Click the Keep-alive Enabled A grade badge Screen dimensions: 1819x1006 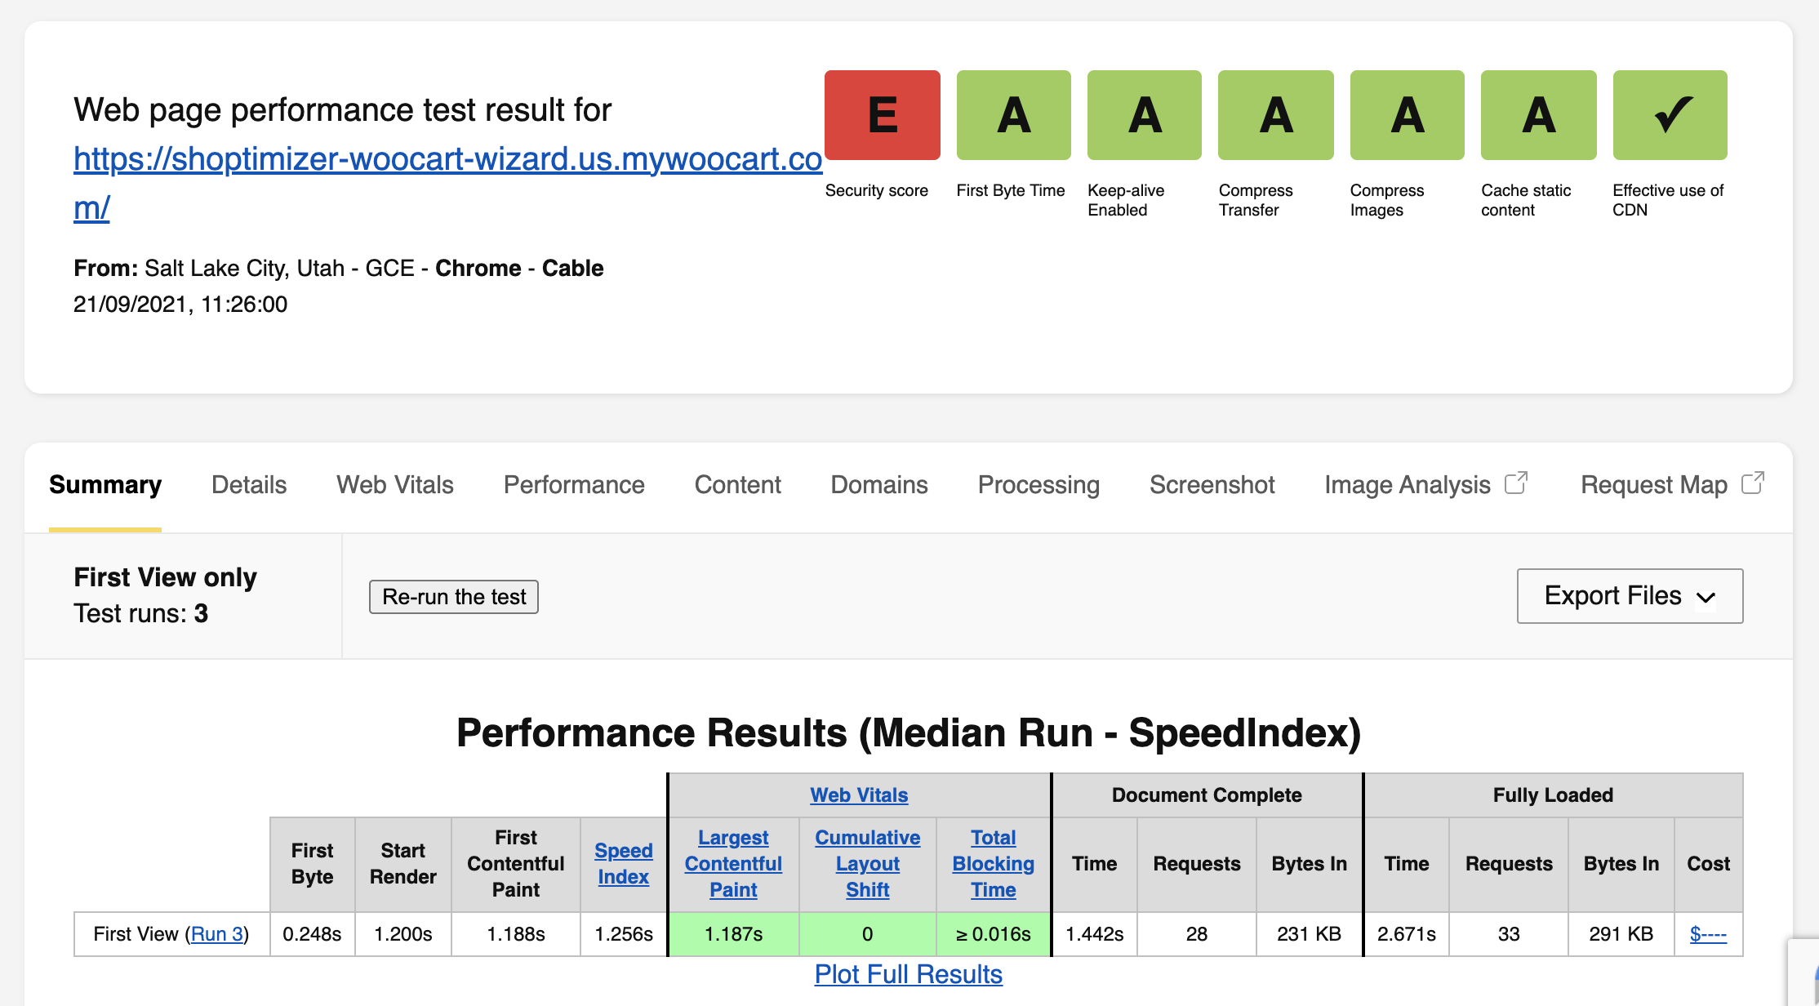pos(1145,114)
